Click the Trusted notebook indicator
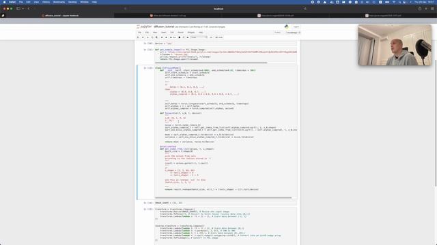This screenshot has height=245, width=437. (278, 33)
